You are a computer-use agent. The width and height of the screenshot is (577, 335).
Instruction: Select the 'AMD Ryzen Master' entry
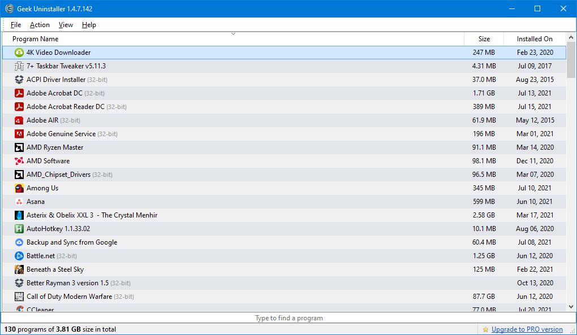(55, 147)
